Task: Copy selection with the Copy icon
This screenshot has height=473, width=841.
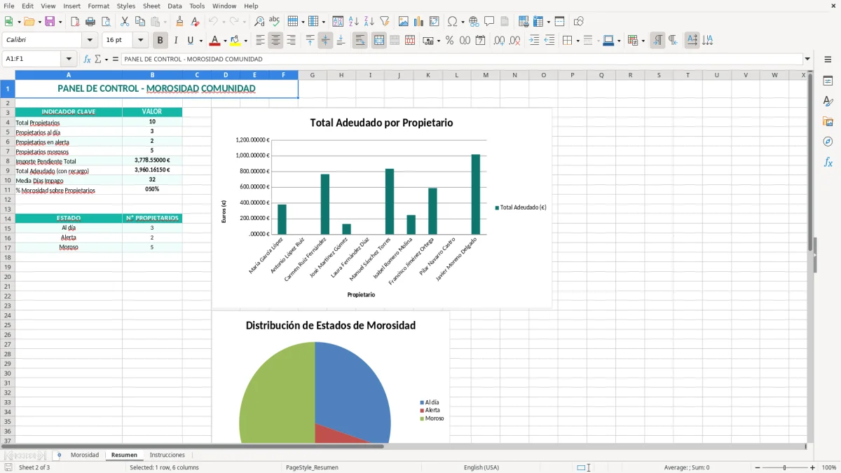Action: [x=140, y=22]
